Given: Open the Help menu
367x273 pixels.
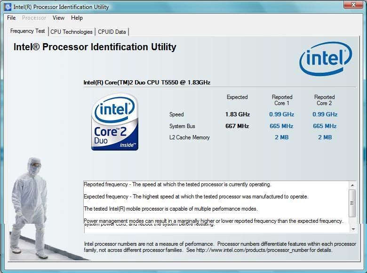Looking at the screenshot, I should (77, 18).
